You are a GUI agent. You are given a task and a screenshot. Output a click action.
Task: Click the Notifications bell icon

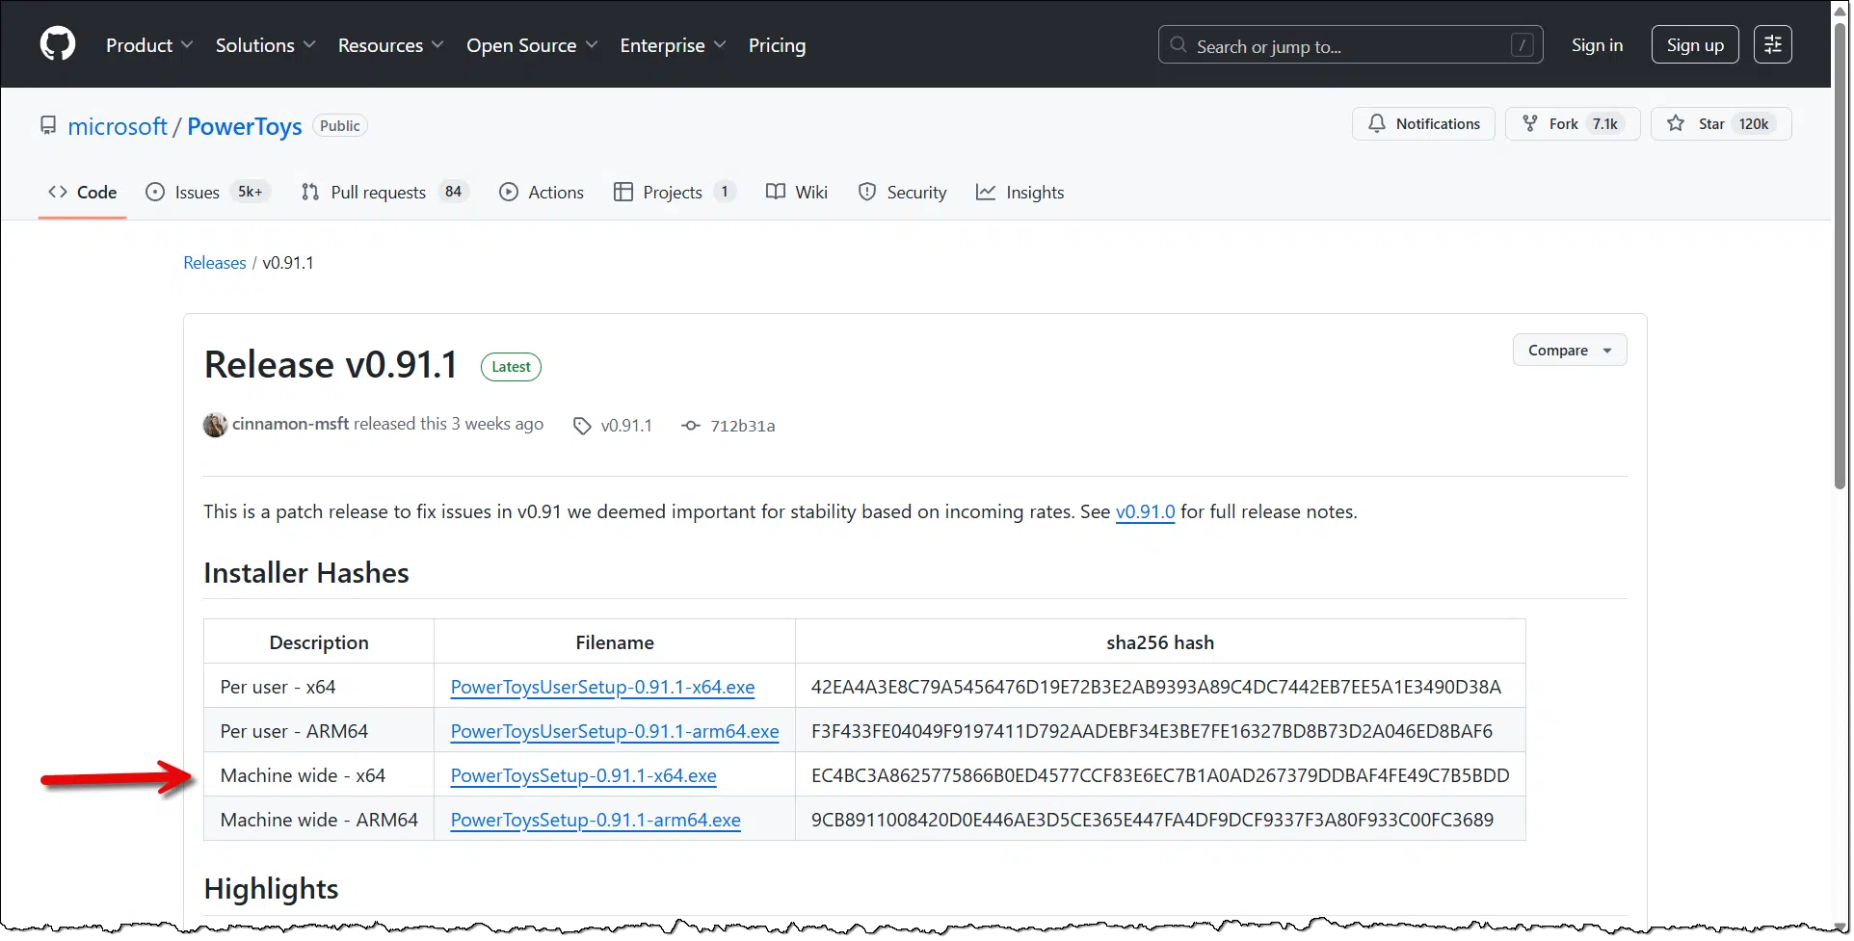(1377, 123)
